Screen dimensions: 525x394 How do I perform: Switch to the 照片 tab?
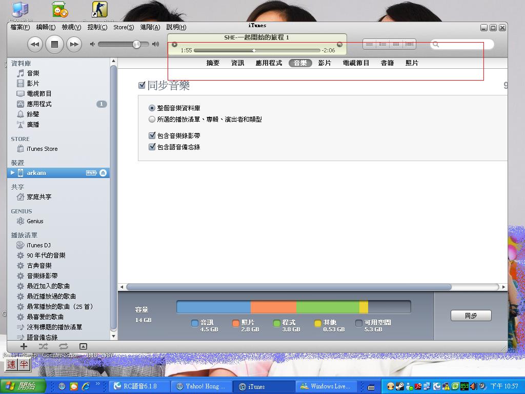click(x=412, y=63)
